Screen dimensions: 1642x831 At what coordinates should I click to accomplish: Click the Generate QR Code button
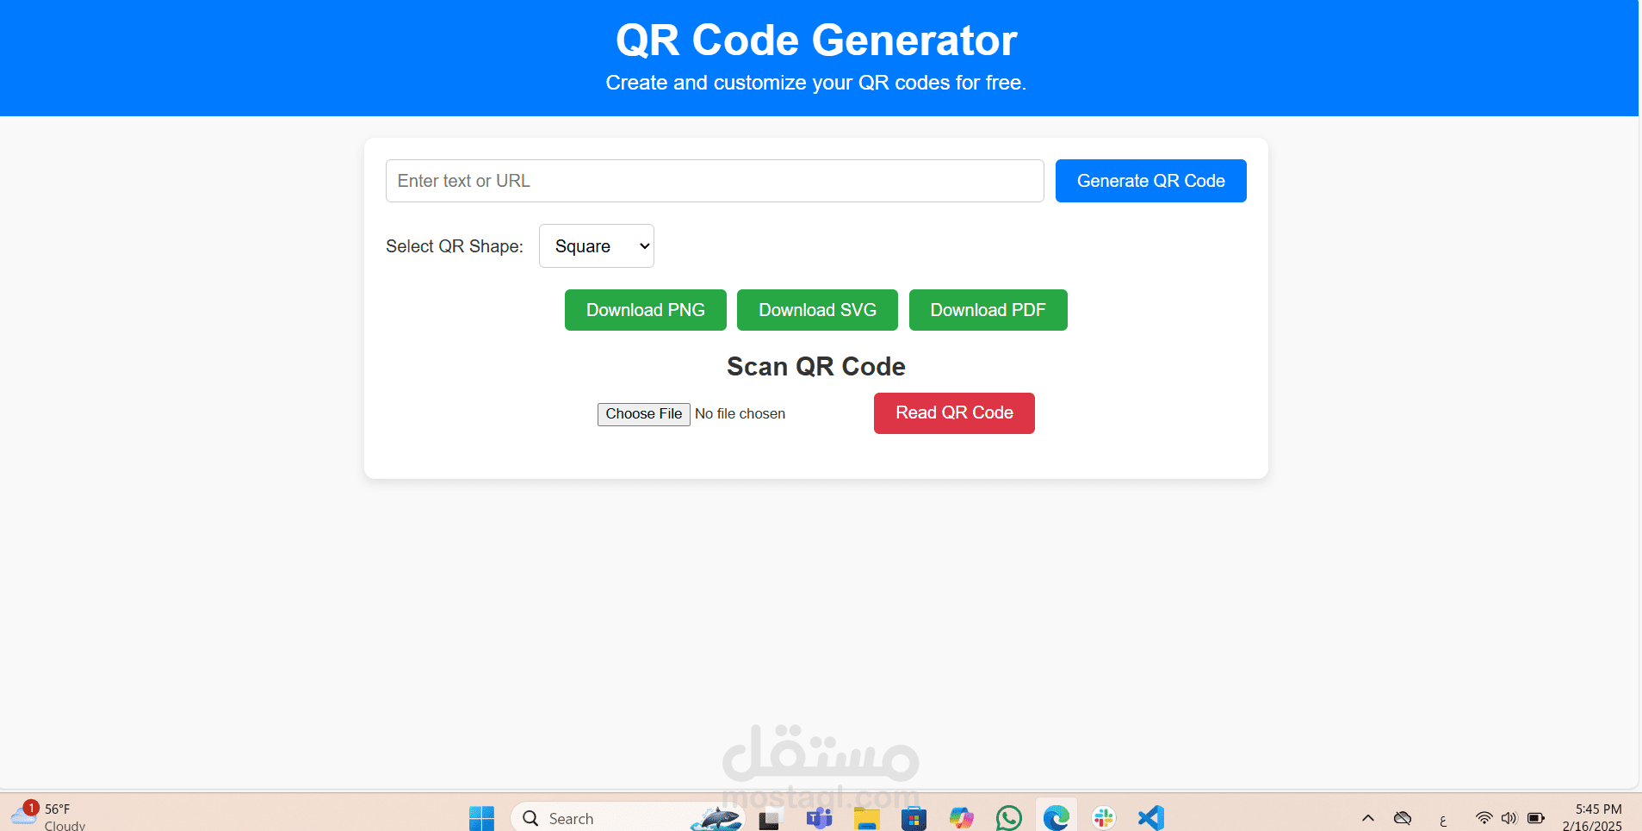point(1150,181)
